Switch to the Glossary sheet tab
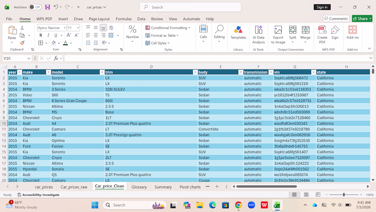Screen dimensions: 376x212 pos(139,187)
